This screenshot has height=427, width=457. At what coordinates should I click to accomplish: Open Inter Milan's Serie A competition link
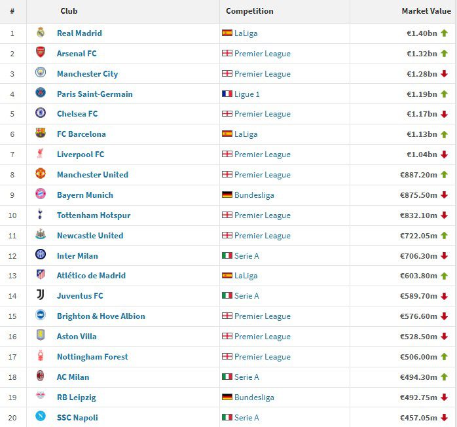(247, 256)
